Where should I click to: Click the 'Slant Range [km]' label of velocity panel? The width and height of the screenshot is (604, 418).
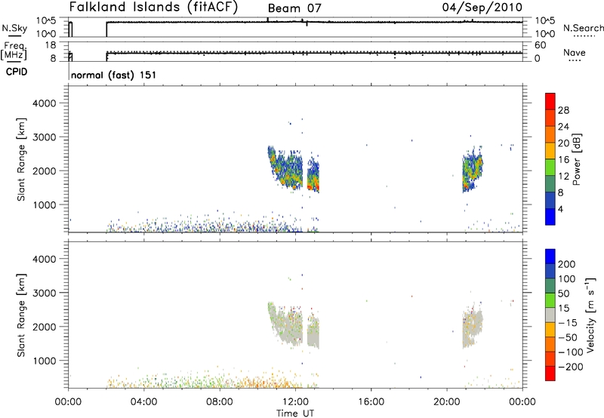click(x=21, y=315)
